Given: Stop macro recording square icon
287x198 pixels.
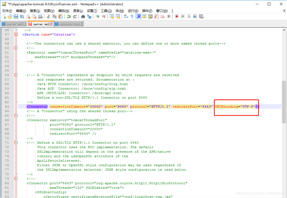Looking at the screenshot, I should coord(183,16).
